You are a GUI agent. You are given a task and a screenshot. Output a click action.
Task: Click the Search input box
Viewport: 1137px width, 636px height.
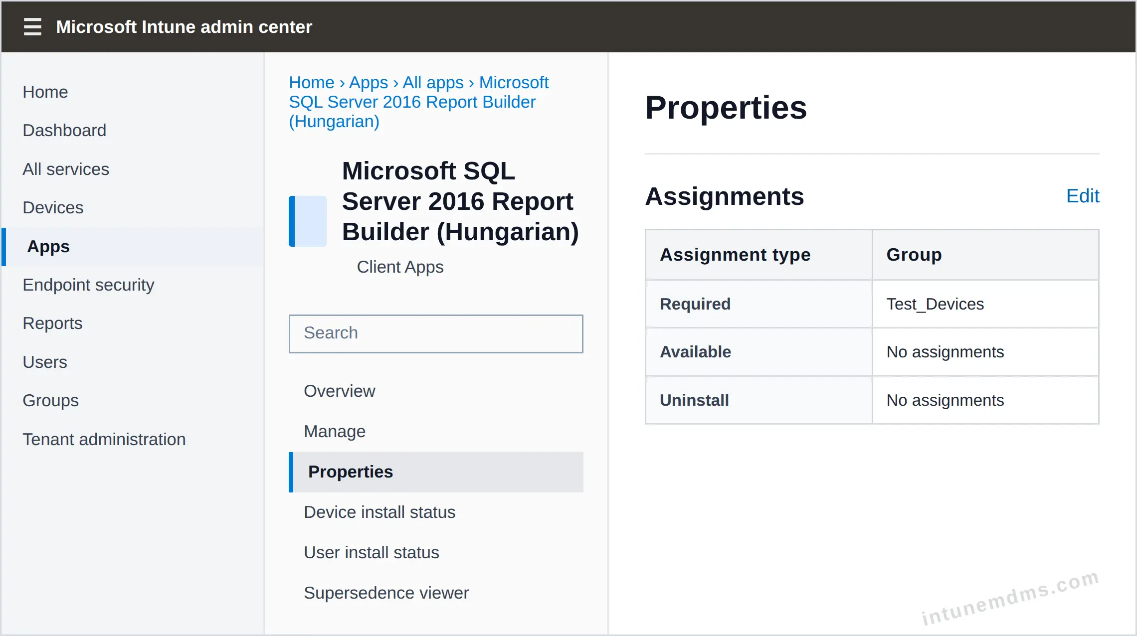click(x=436, y=333)
